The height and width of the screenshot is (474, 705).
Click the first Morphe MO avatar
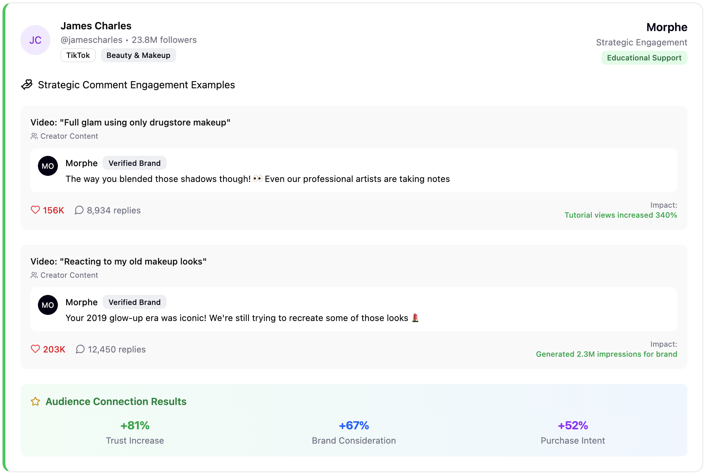pyautogui.click(x=48, y=166)
